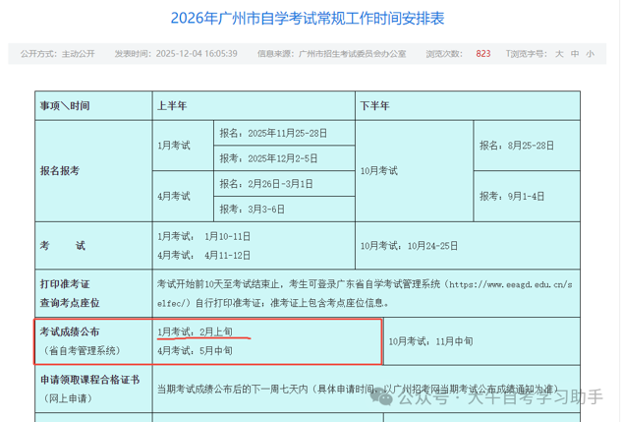The image size is (623, 422).
Task: Click the view count number 823
Action: click(482, 54)
